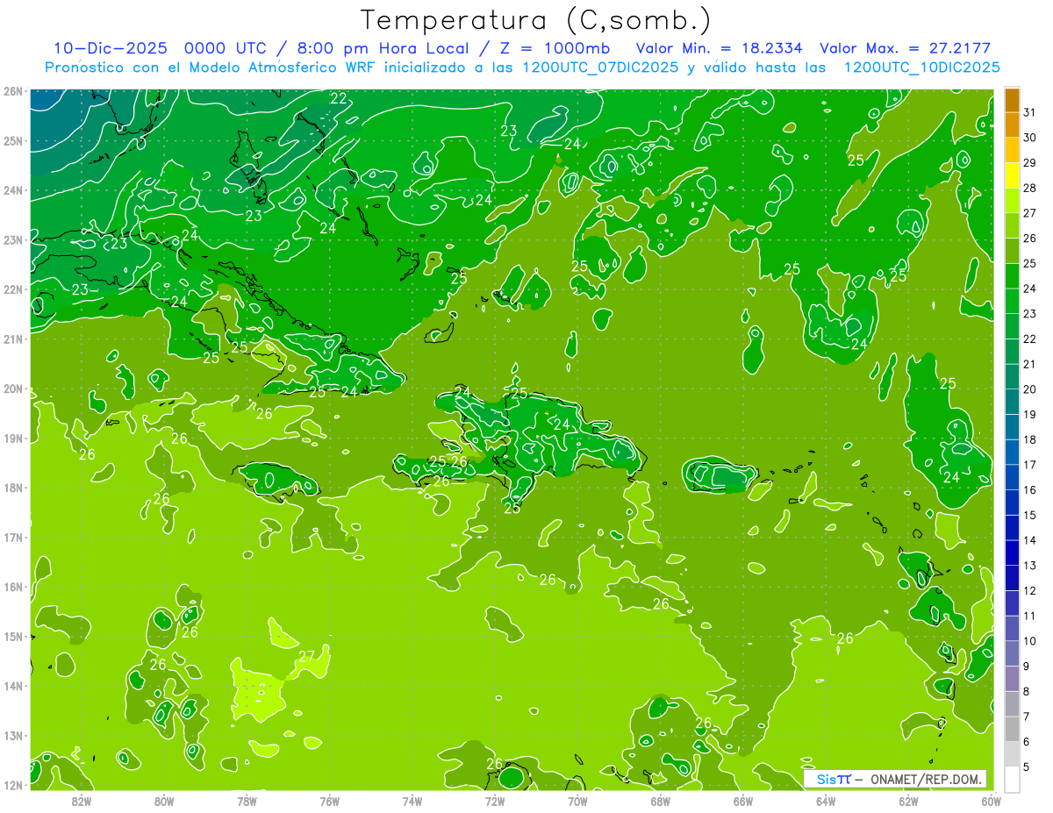Screen dimensions: 1053x813
Task: Click the 62W longitude axis label
Action: 908,801
